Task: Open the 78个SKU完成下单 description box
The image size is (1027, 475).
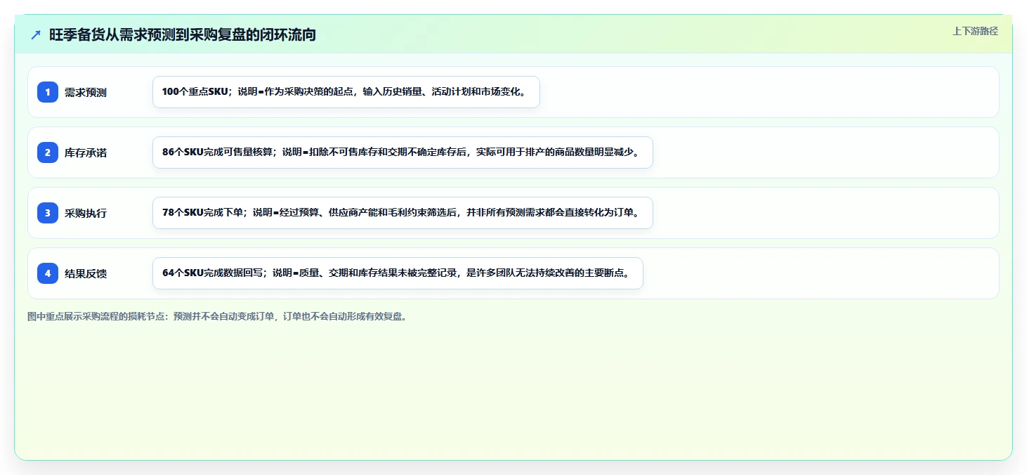Action: point(403,213)
